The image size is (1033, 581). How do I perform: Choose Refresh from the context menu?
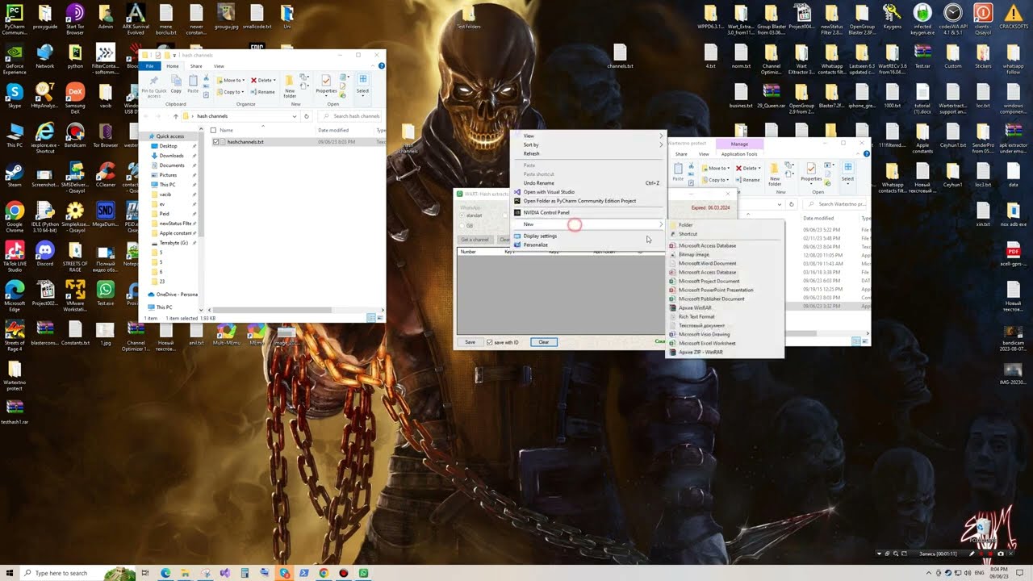coord(589,153)
